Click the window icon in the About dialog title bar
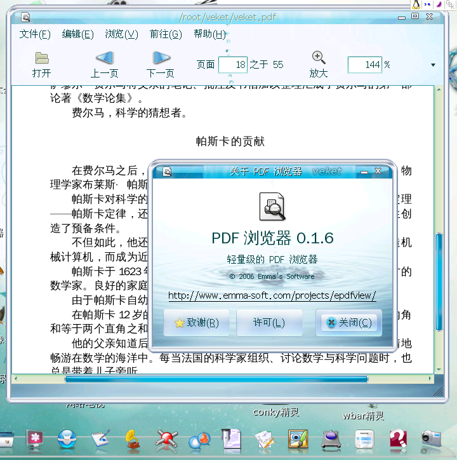The height and width of the screenshot is (460, 457). [x=167, y=172]
